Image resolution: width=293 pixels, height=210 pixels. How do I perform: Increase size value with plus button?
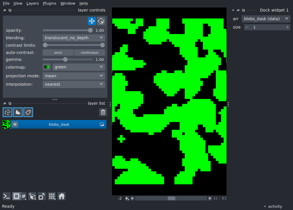tap(288, 27)
